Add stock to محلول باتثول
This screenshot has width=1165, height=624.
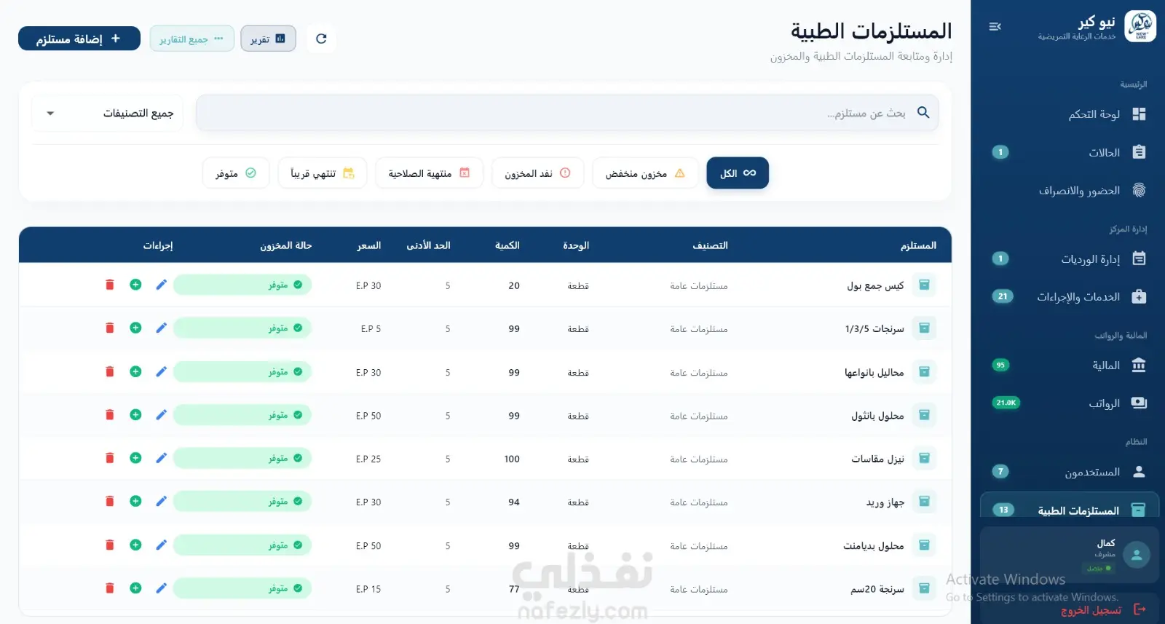tap(135, 414)
